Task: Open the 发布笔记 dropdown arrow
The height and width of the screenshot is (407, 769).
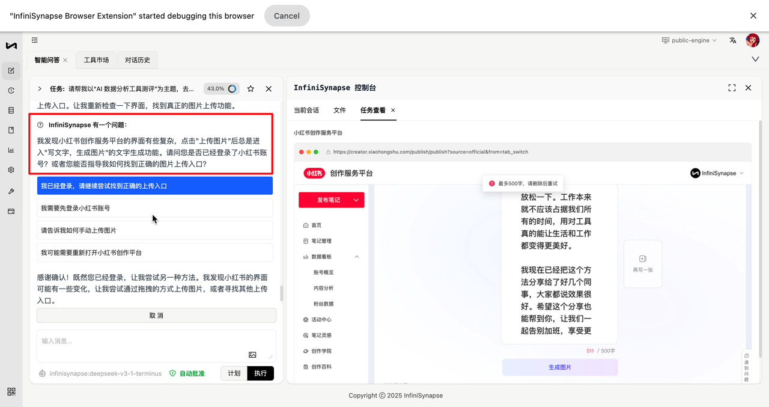Action: pyautogui.click(x=356, y=200)
